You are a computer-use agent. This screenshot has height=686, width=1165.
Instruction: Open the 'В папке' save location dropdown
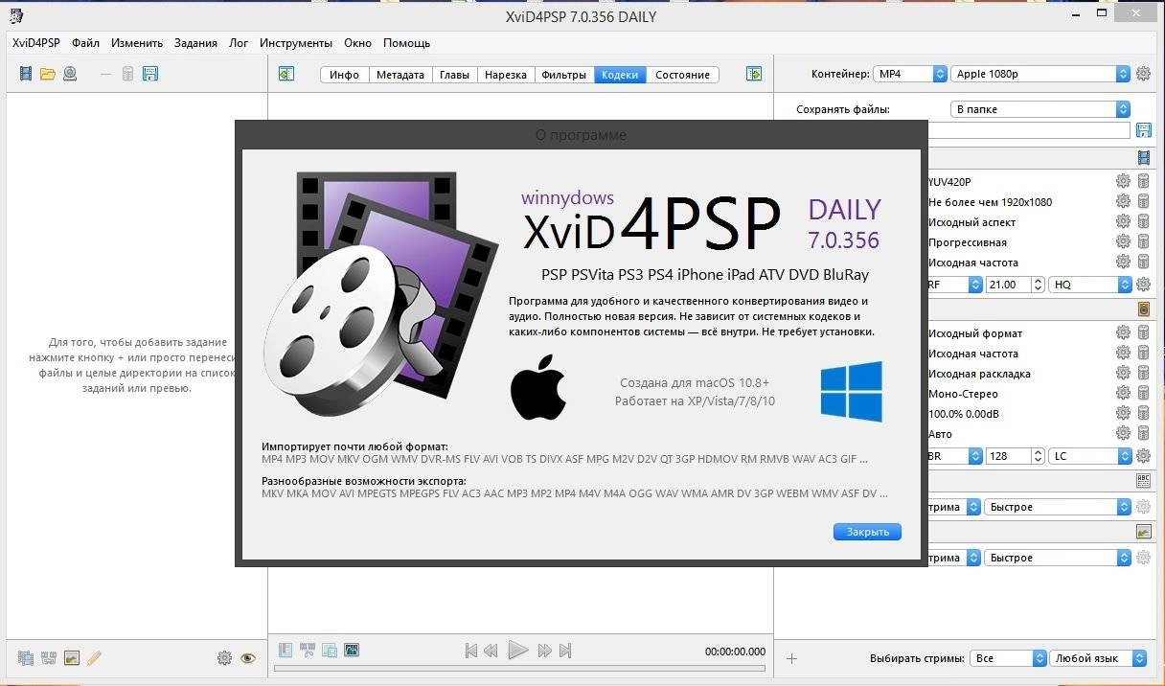click(1041, 109)
